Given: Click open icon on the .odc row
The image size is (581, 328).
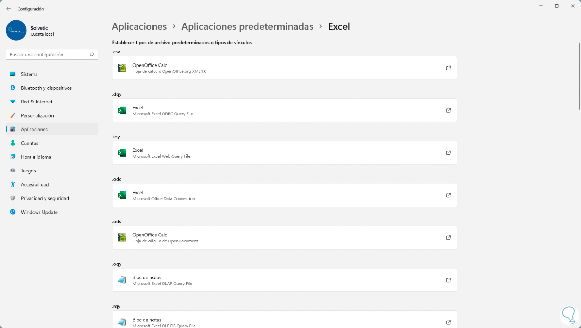Looking at the screenshot, I should (448, 195).
